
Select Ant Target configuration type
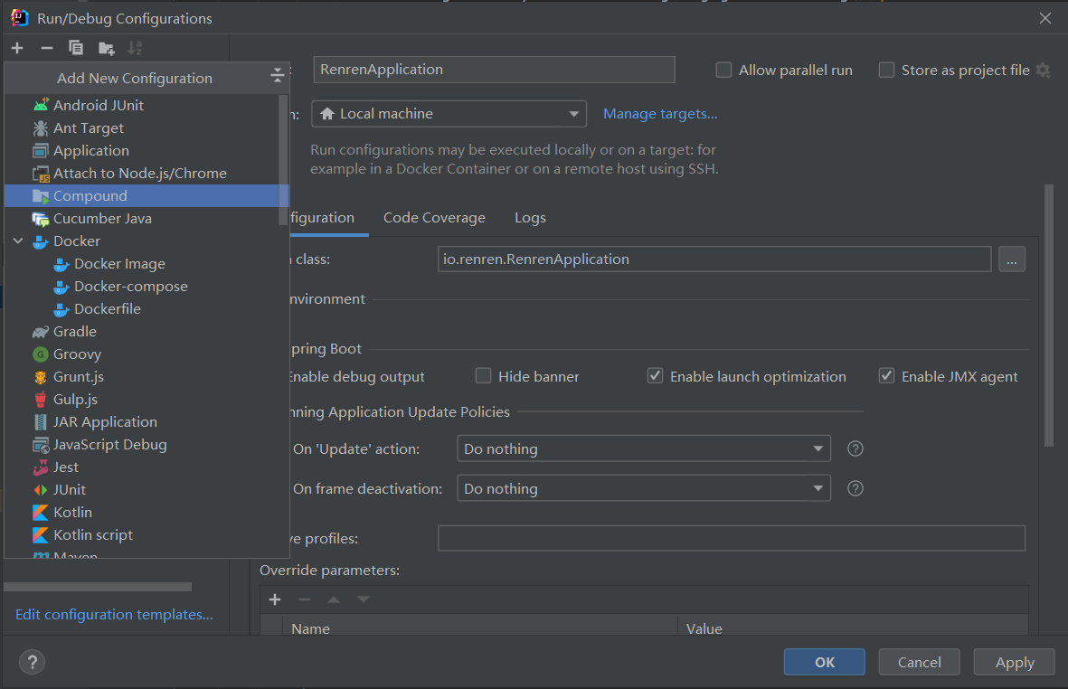tap(146, 128)
